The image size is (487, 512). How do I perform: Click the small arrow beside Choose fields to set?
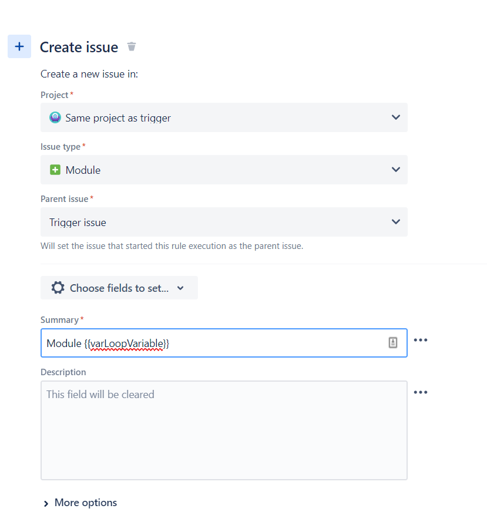[180, 288]
